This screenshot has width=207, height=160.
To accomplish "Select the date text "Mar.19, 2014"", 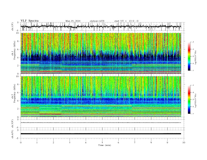I will point(73,21).
